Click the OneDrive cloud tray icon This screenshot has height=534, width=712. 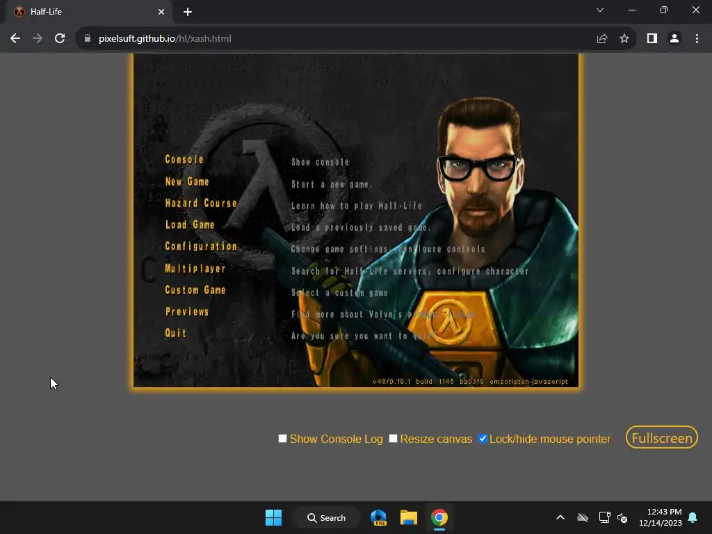pos(583,517)
